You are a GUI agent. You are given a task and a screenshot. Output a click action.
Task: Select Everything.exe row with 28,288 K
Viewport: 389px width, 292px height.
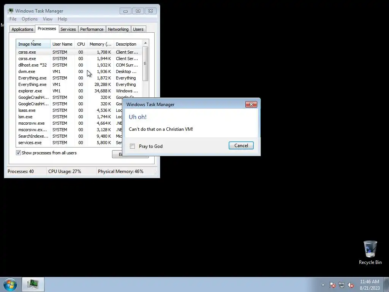79,84
